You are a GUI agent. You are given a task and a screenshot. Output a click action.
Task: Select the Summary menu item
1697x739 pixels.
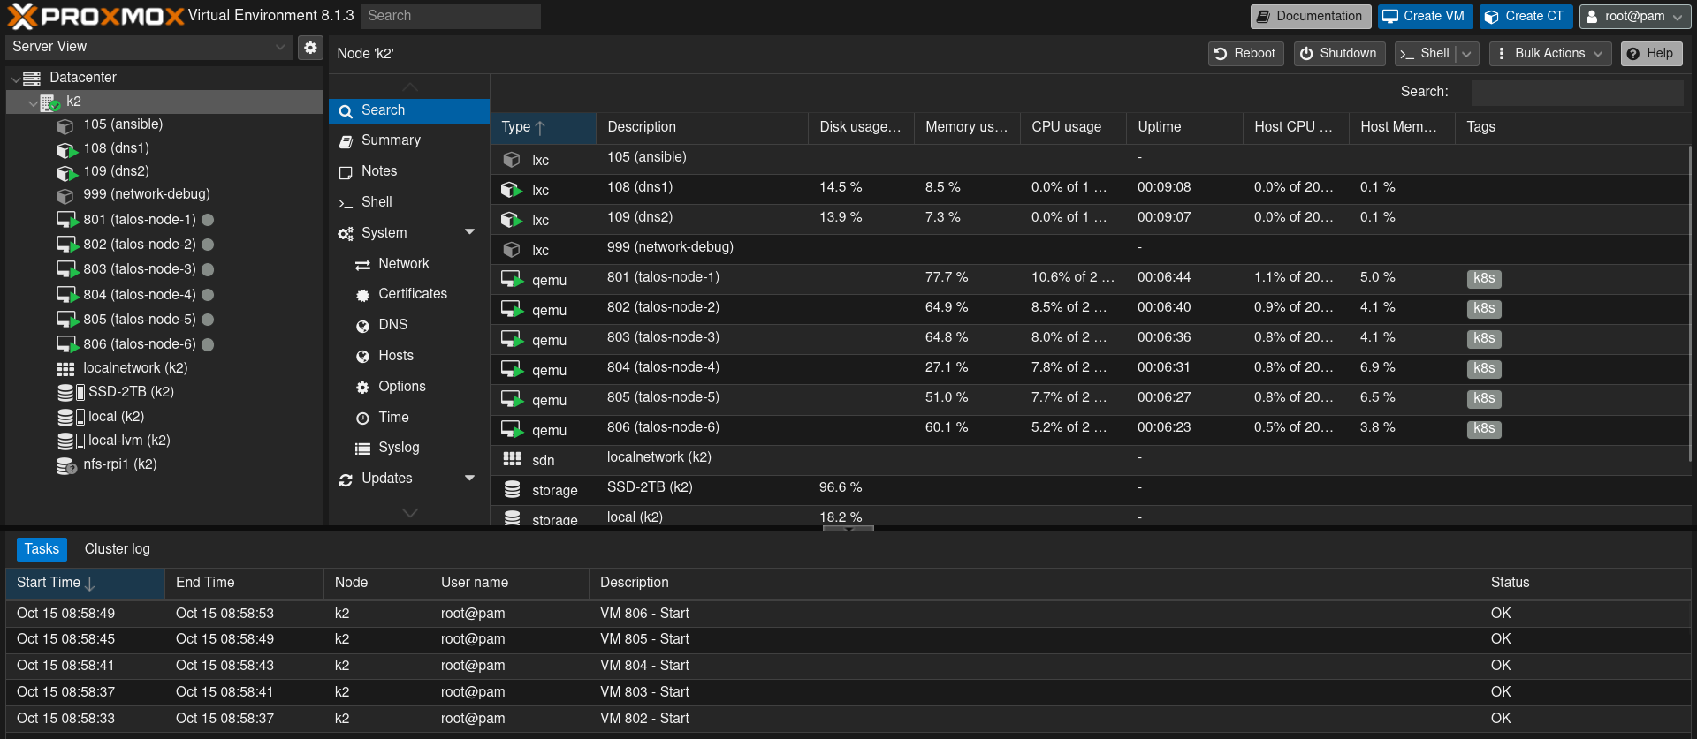[x=391, y=140]
